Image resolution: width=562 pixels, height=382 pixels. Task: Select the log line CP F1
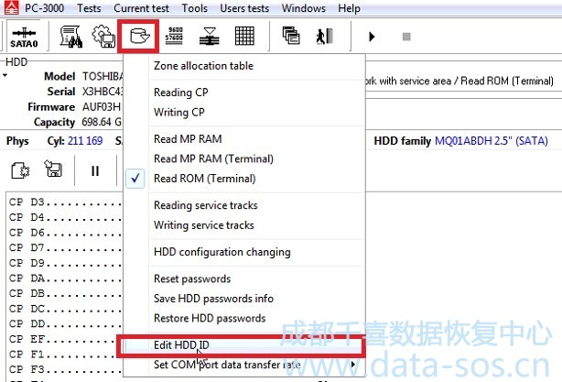click(66, 355)
